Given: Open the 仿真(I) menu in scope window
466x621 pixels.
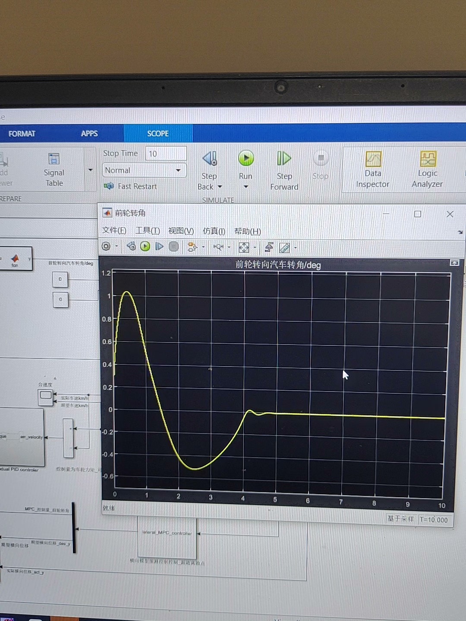Looking at the screenshot, I should [x=214, y=231].
